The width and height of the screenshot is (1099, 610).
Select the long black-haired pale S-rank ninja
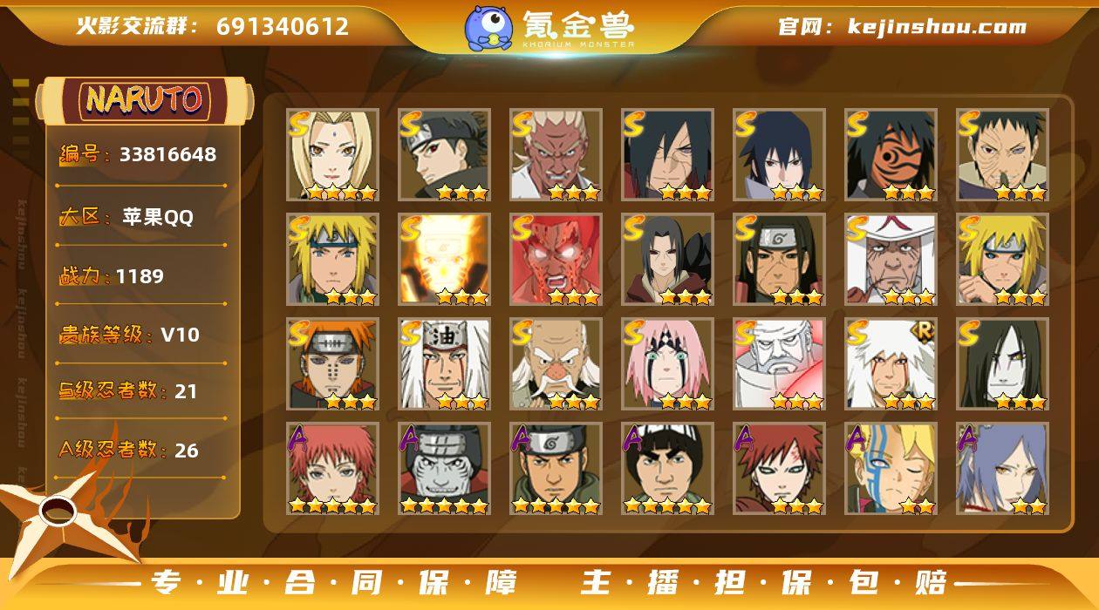[x=1002, y=364]
